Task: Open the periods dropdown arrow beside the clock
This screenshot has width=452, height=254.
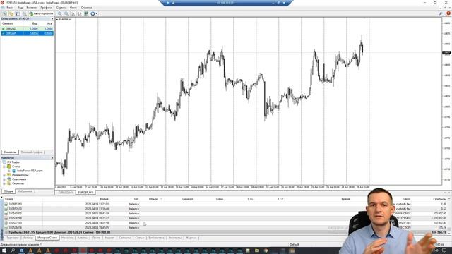Action: [x=96, y=13]
